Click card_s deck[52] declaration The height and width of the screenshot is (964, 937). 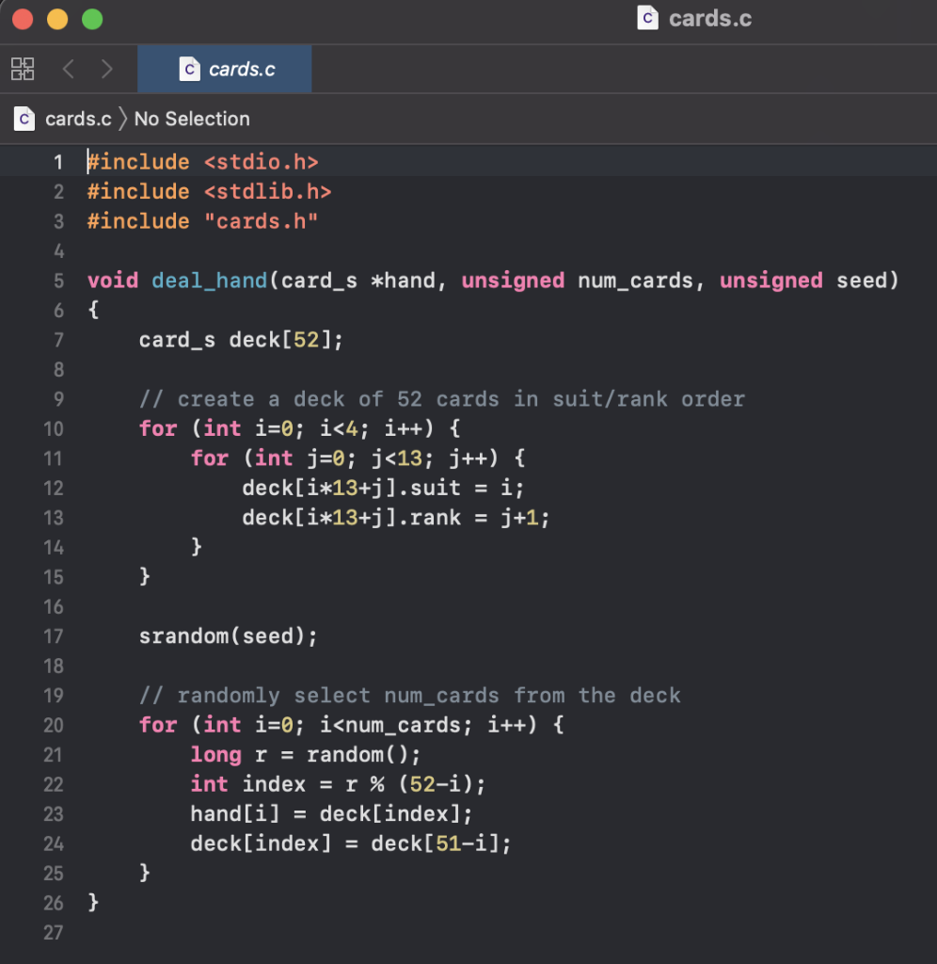pyautogui.click(x=241, y=340)
